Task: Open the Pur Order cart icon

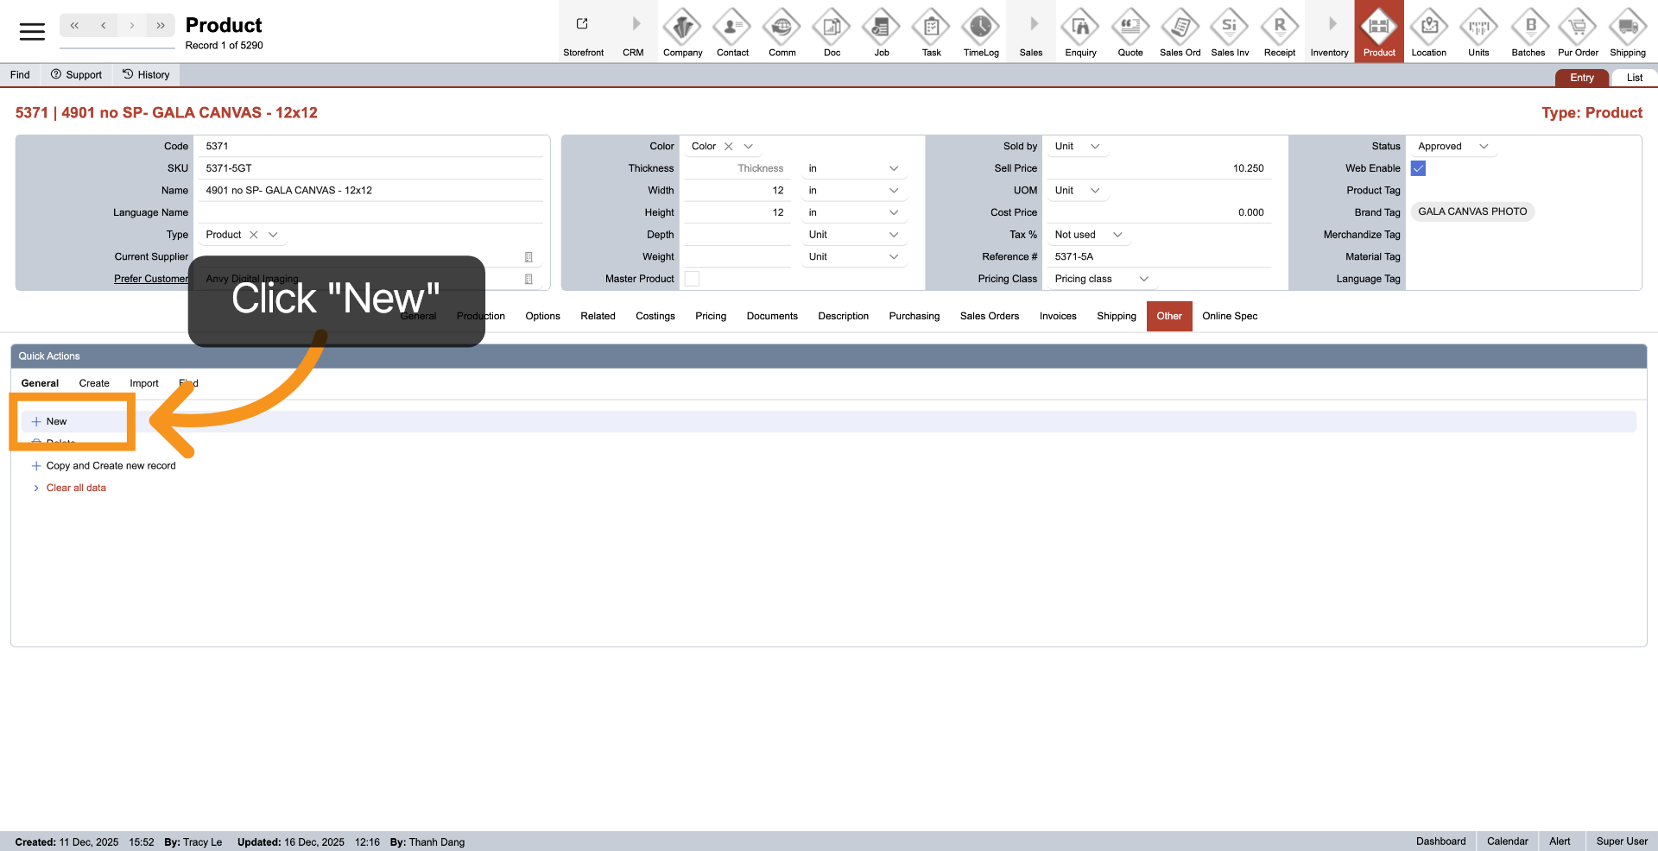Action: (1577, 28)
